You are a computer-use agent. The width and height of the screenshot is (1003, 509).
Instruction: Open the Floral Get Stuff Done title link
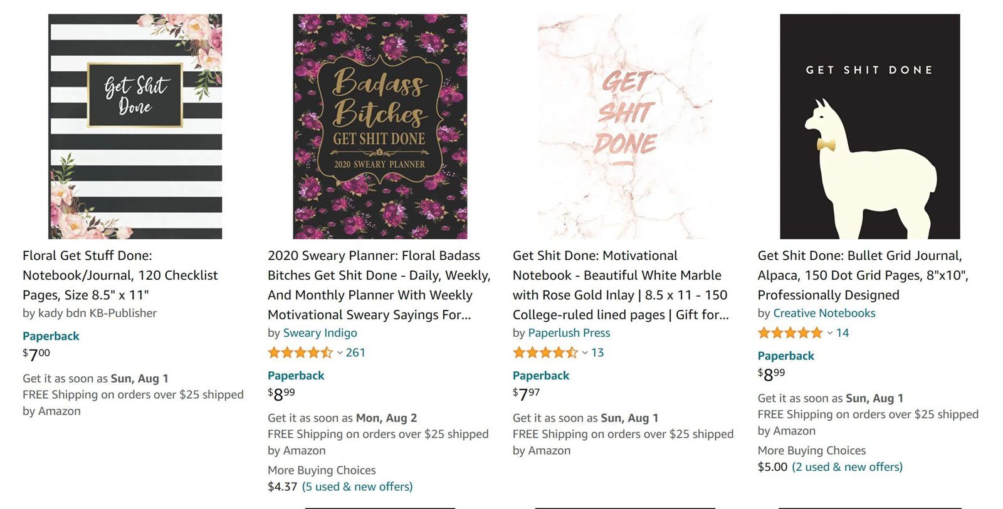point(120,275)
